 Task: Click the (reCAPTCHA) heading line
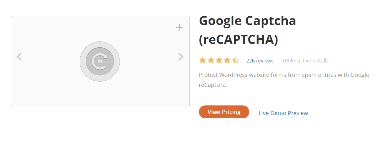tap(238, 40)
